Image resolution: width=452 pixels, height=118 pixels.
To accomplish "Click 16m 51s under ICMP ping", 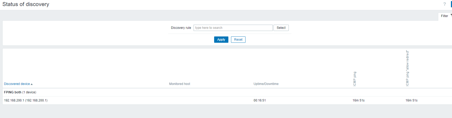I will click(359, 100).
